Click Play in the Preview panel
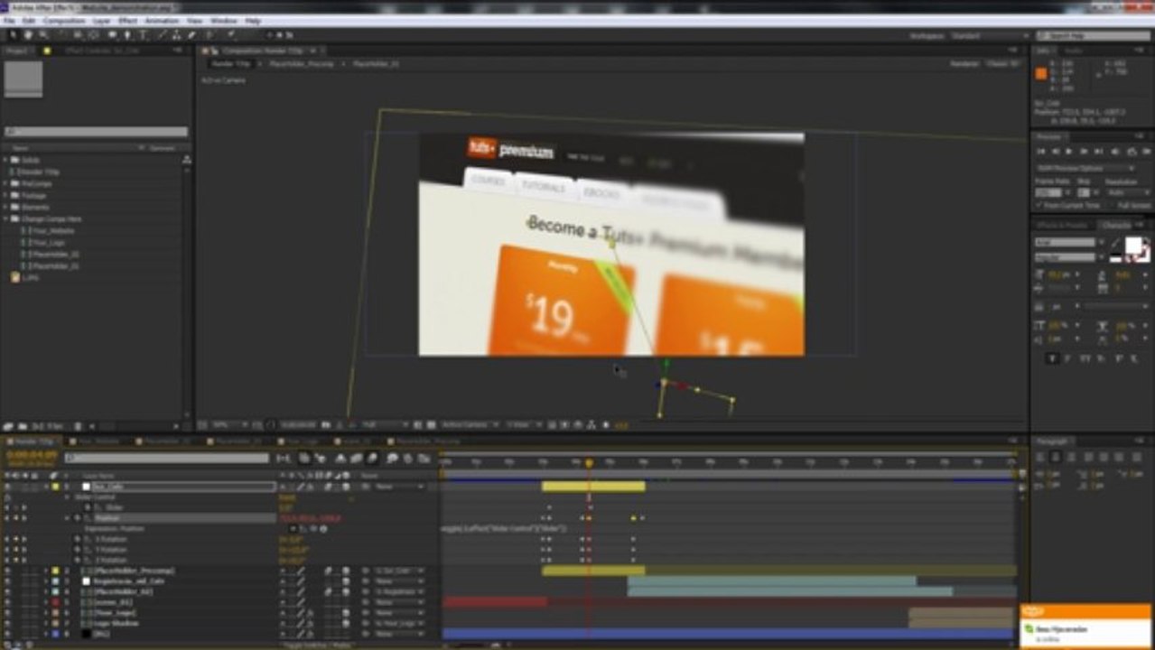The height and width of the screenshot is (650, 1155). 1070,152
